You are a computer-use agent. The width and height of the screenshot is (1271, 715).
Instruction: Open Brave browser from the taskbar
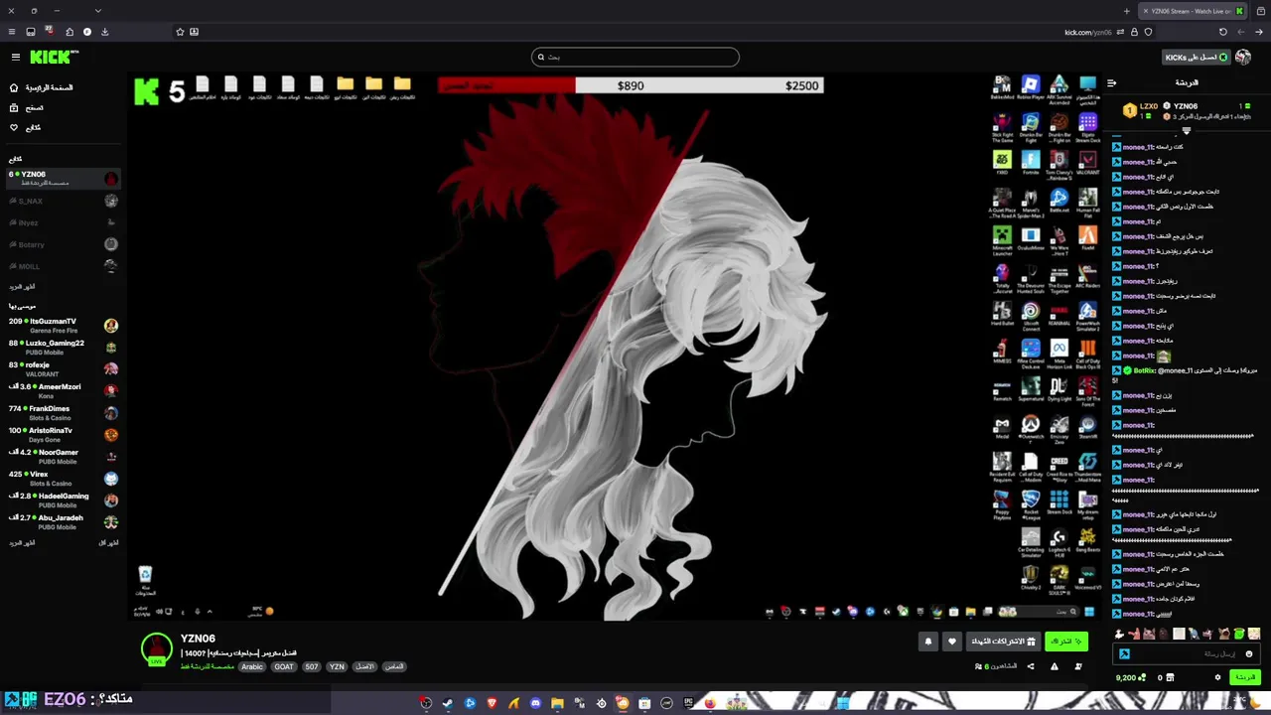point(492,703)
